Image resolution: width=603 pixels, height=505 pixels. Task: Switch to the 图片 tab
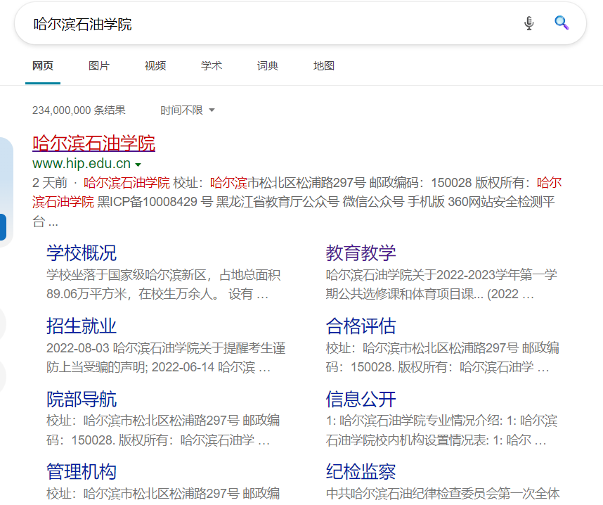99,66
